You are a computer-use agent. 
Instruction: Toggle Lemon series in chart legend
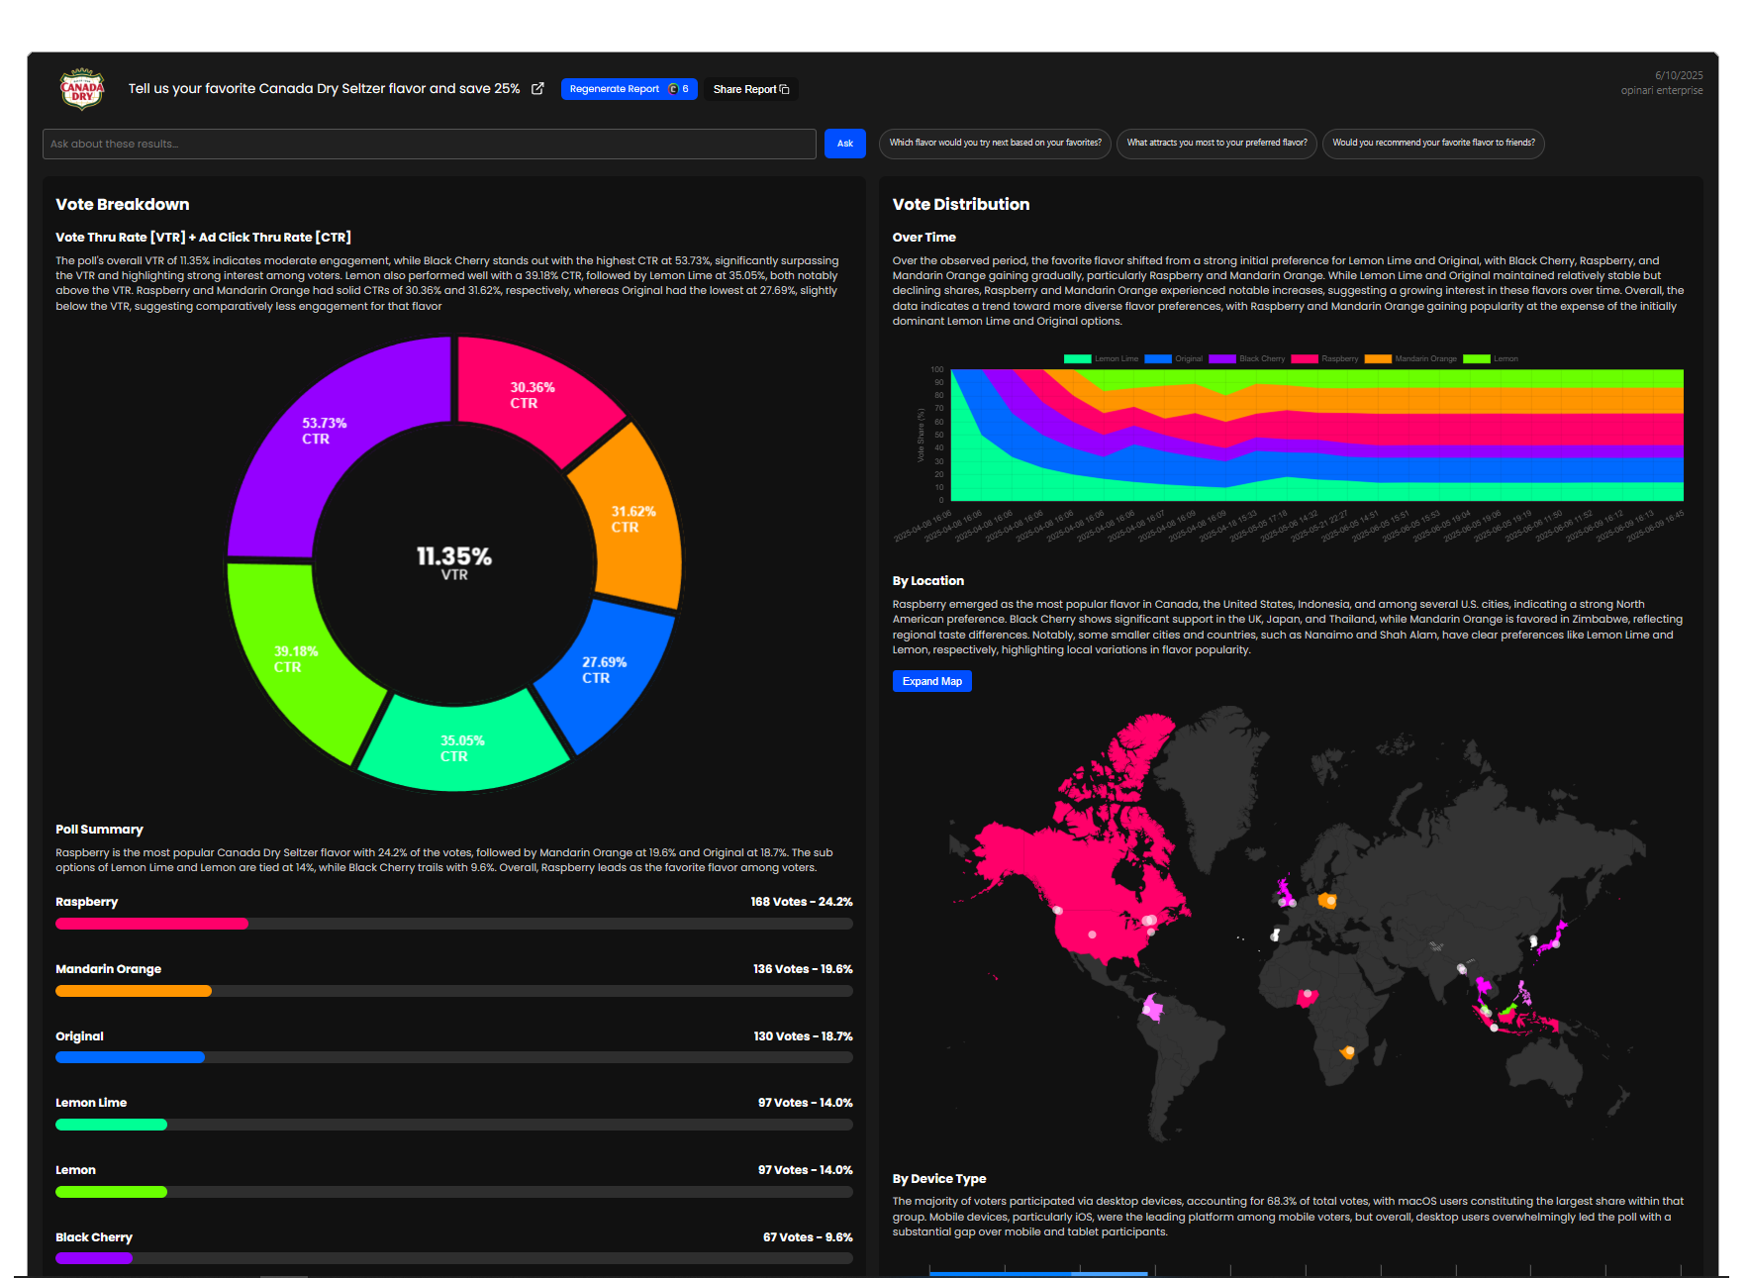(x=1491, y=358)
